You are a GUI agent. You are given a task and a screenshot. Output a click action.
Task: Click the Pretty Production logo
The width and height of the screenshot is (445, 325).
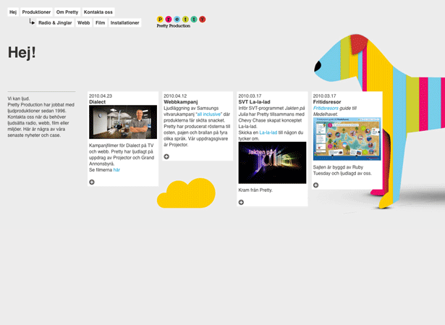click(181, 22)
